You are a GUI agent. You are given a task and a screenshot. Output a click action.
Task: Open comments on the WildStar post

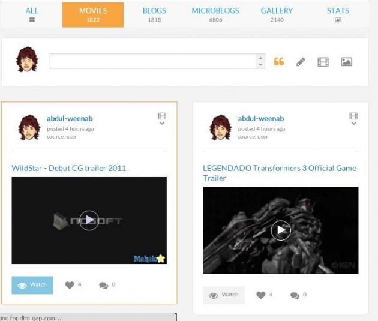(103, 286)
